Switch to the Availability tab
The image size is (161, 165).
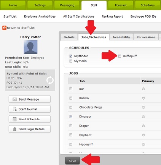[x=121, y=37]
